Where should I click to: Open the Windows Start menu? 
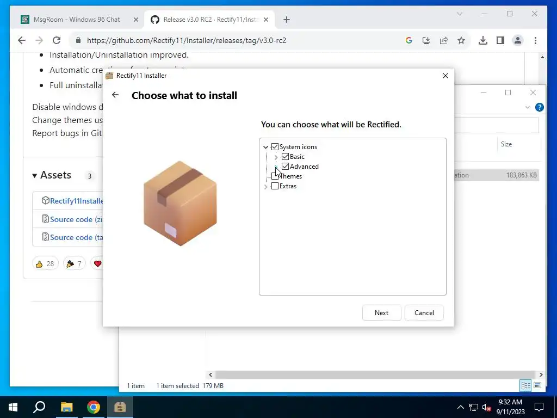[x=13, y=407]
